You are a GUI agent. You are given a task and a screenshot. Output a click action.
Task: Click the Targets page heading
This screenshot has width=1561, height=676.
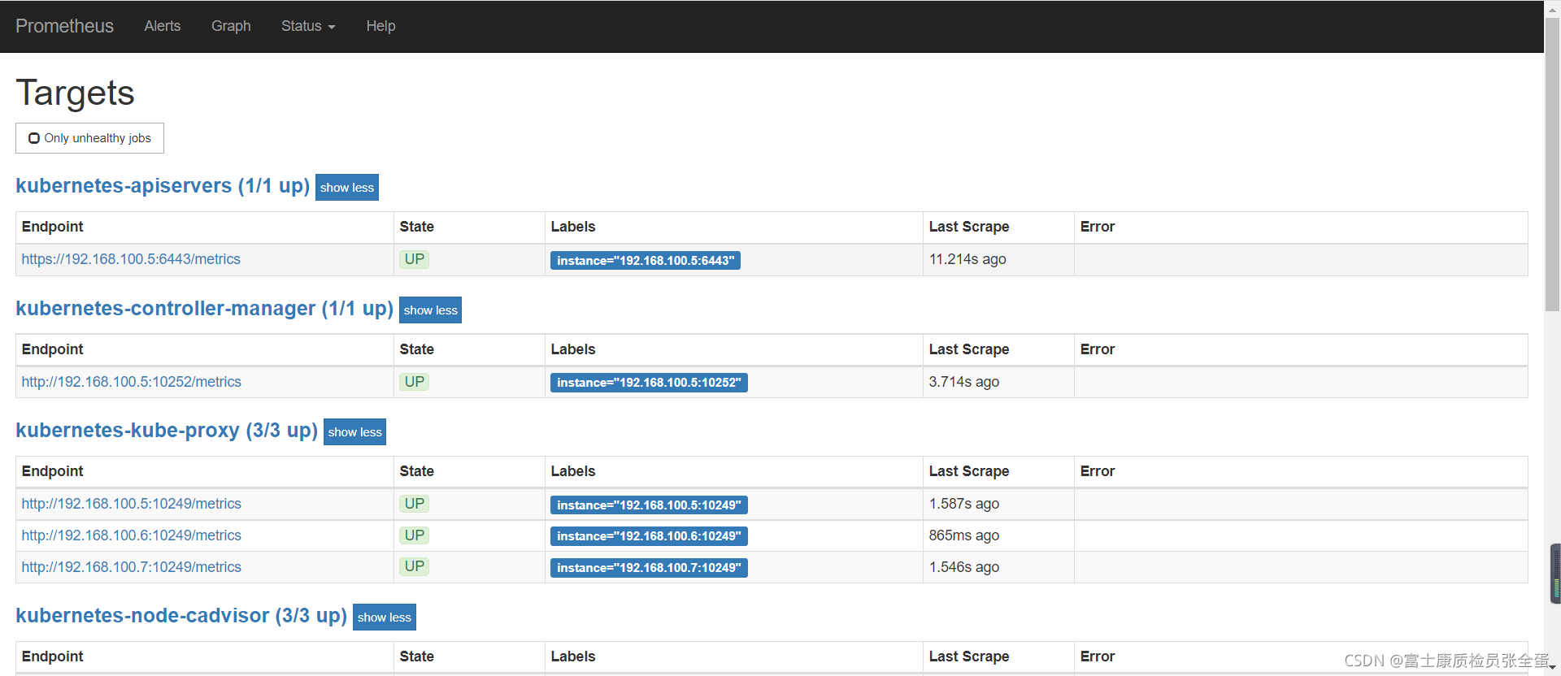(x=75, y=93)
